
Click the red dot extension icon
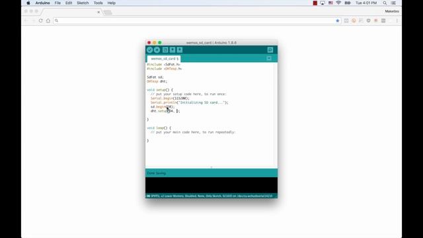point(376,20)
